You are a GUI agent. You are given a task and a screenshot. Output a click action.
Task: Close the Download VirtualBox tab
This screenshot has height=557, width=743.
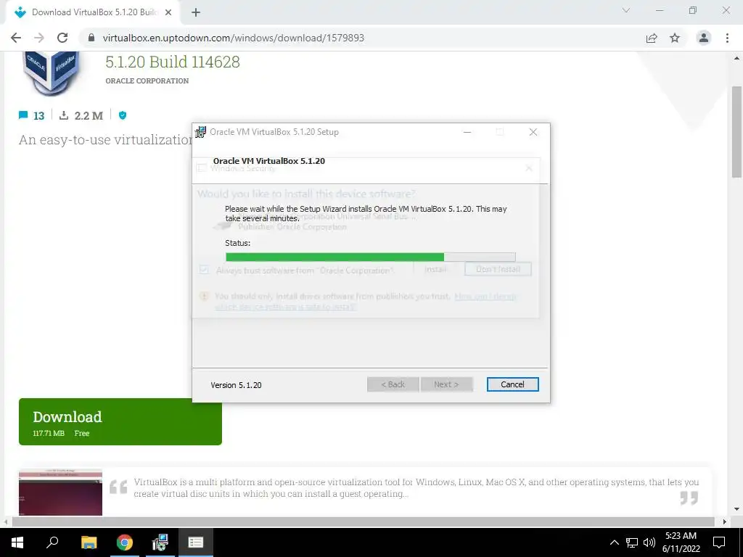168,12
